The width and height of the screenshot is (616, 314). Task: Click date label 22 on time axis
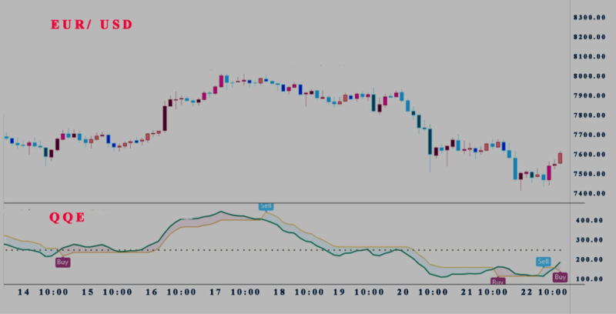[527, 292]
